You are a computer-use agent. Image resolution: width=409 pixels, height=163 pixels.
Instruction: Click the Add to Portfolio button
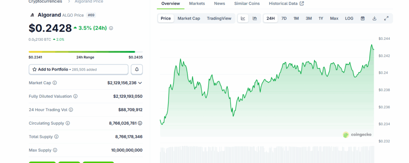click(x=79, y=69)
